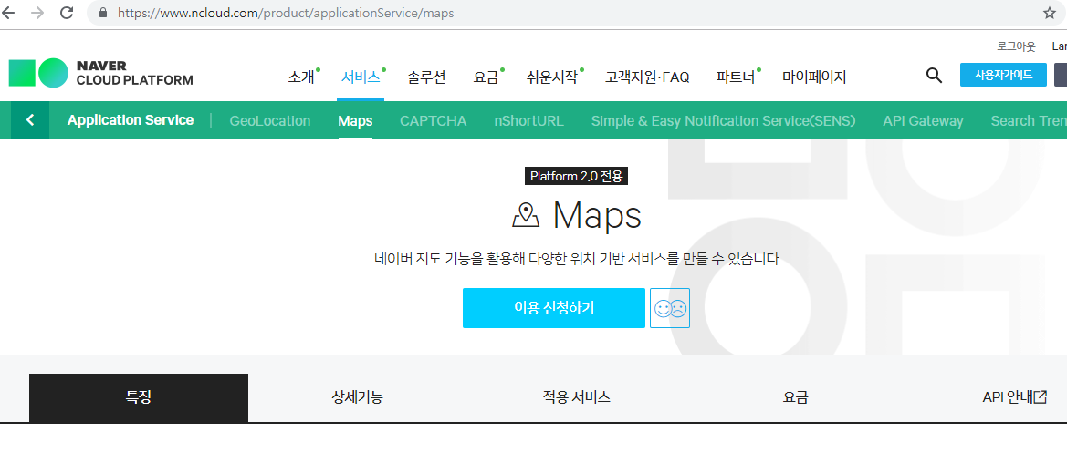The image size is (1067, 453).
Task: Select the 특징 tab
Action: 139,397
